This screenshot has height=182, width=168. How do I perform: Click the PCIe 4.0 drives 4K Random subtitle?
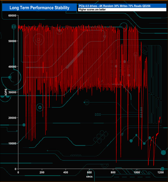click(x=115, y=6)
